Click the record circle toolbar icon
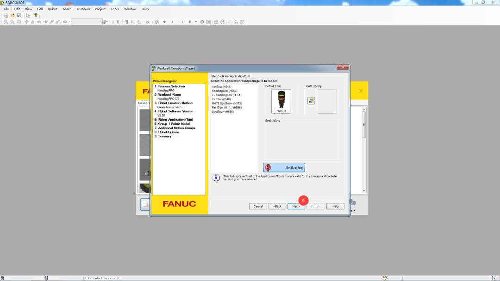The image size is (500, 281). coord(164,22)
